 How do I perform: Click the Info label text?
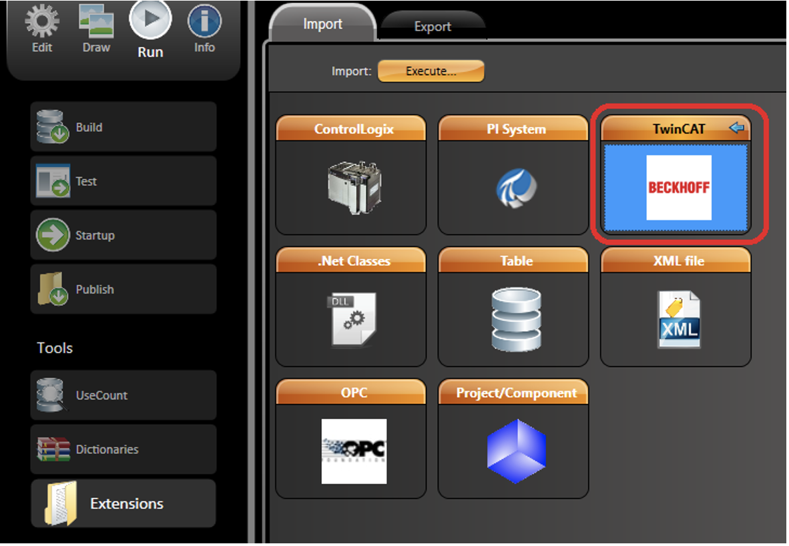click(x=204, y=47)
